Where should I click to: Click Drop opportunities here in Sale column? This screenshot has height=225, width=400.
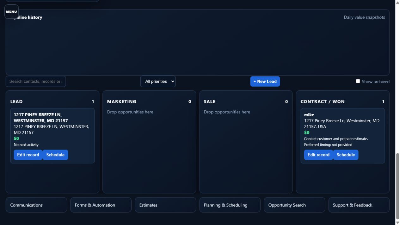pyautogui.click(x=227, y=112)
